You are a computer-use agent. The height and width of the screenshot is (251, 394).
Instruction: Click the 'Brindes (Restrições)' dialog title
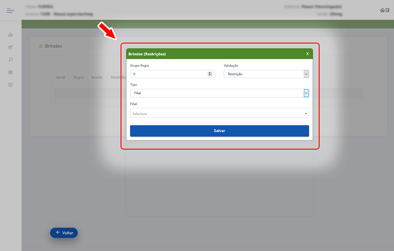pyautogui.click(x=147, y=54)
